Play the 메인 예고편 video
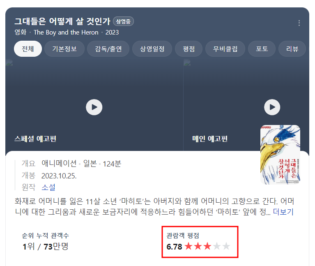Viewport: 315px width, 266px height. point(272,107)
